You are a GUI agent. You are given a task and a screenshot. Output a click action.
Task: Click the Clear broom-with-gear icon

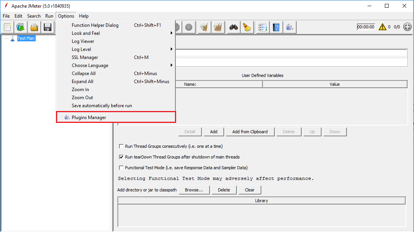205,27
